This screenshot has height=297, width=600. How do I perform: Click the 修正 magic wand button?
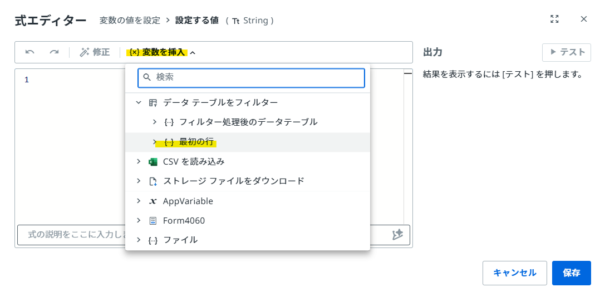tap(95, 52)
